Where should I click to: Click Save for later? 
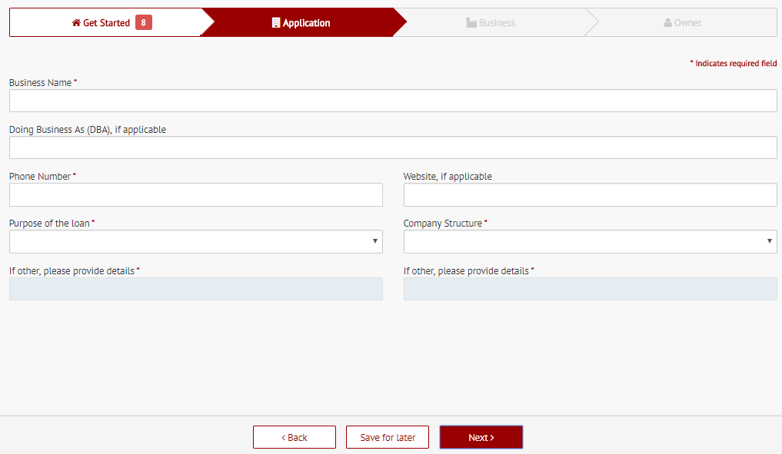pyautogui.click(x=388, y=437)
